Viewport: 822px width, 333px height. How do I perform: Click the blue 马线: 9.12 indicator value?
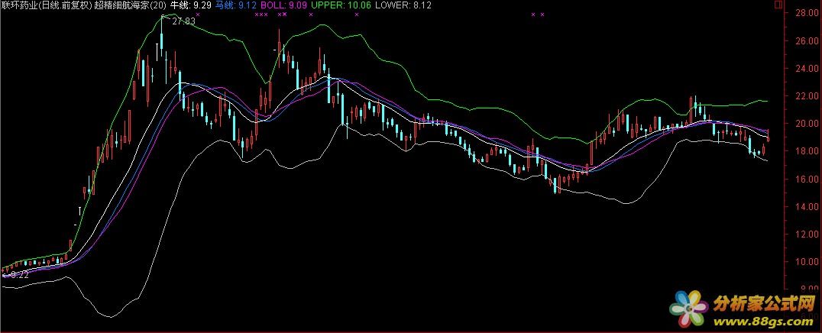(x=236, y=5)
